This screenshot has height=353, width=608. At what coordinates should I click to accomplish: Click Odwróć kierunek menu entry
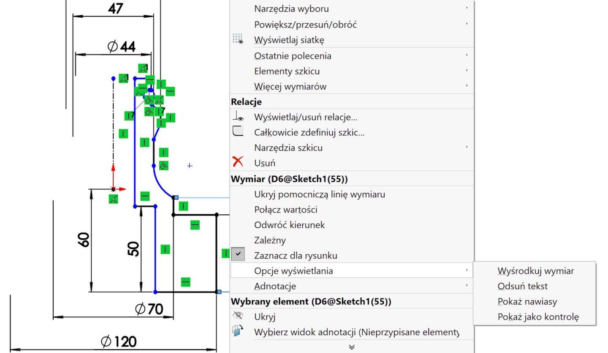click(289, 225)
